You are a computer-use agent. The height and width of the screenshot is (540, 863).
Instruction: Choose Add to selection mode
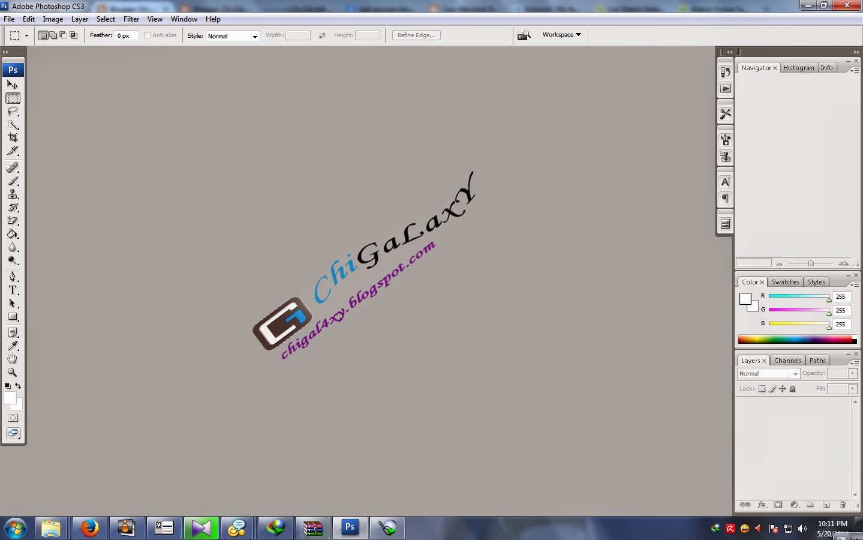pyautogui.click(x=53, y=35)
